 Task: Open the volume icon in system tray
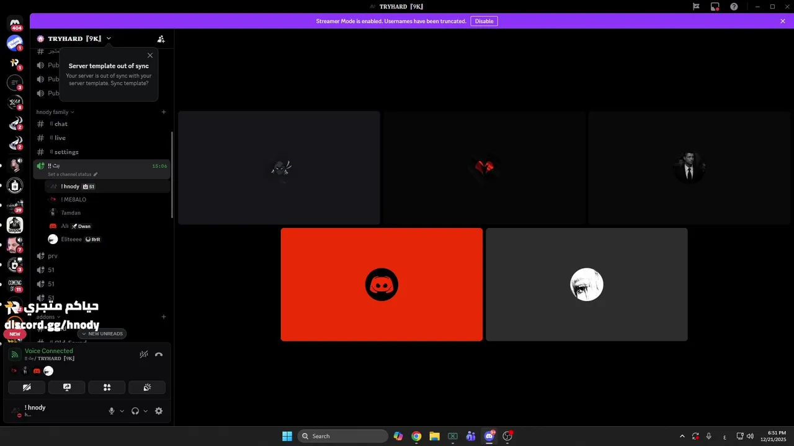(751, 436)
